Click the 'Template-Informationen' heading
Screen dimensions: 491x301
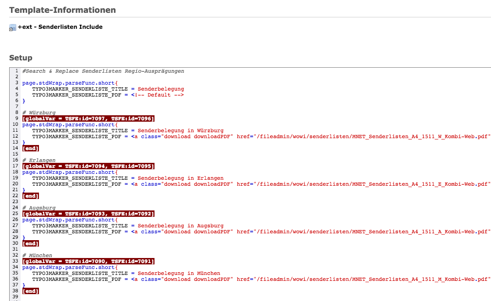coord(63,10)
